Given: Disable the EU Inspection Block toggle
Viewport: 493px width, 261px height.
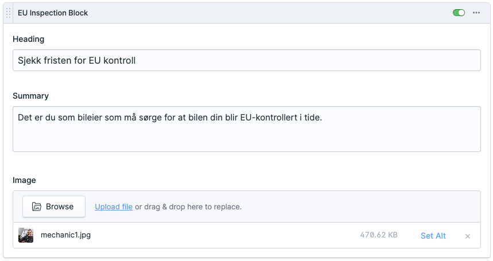Looking at the screenshot, I should point(459,13).
